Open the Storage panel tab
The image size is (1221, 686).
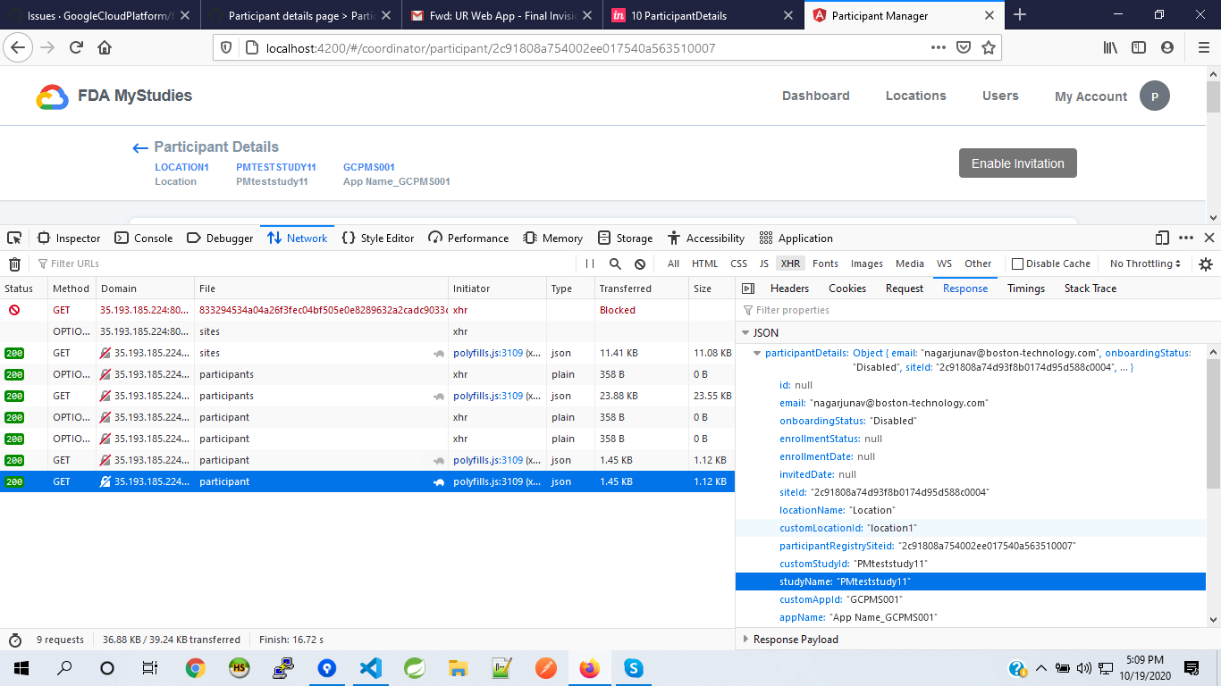point(626,238)
